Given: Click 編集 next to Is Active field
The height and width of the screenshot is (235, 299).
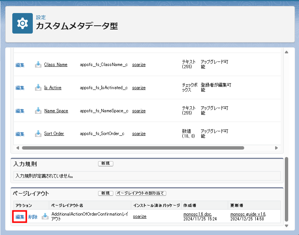Looking at the screenshot, I should tap(20, 88).
